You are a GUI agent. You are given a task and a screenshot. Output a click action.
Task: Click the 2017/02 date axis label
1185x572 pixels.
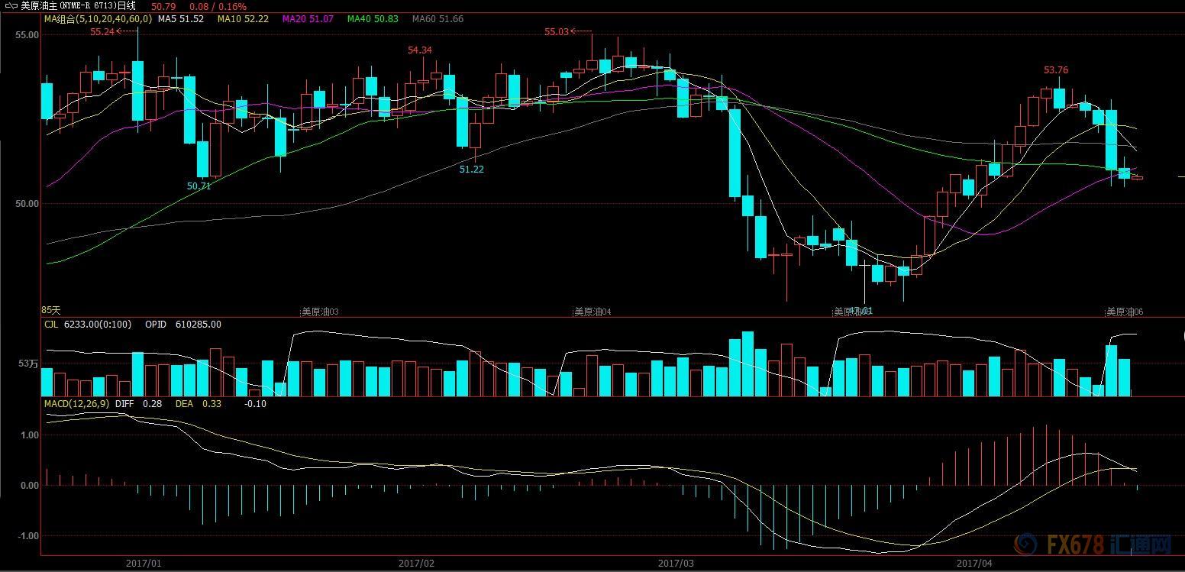click(416, 564)
